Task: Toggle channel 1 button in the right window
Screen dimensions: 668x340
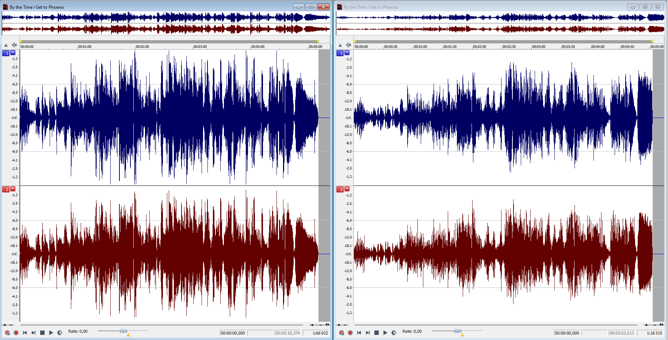Action: pos(340,53)
